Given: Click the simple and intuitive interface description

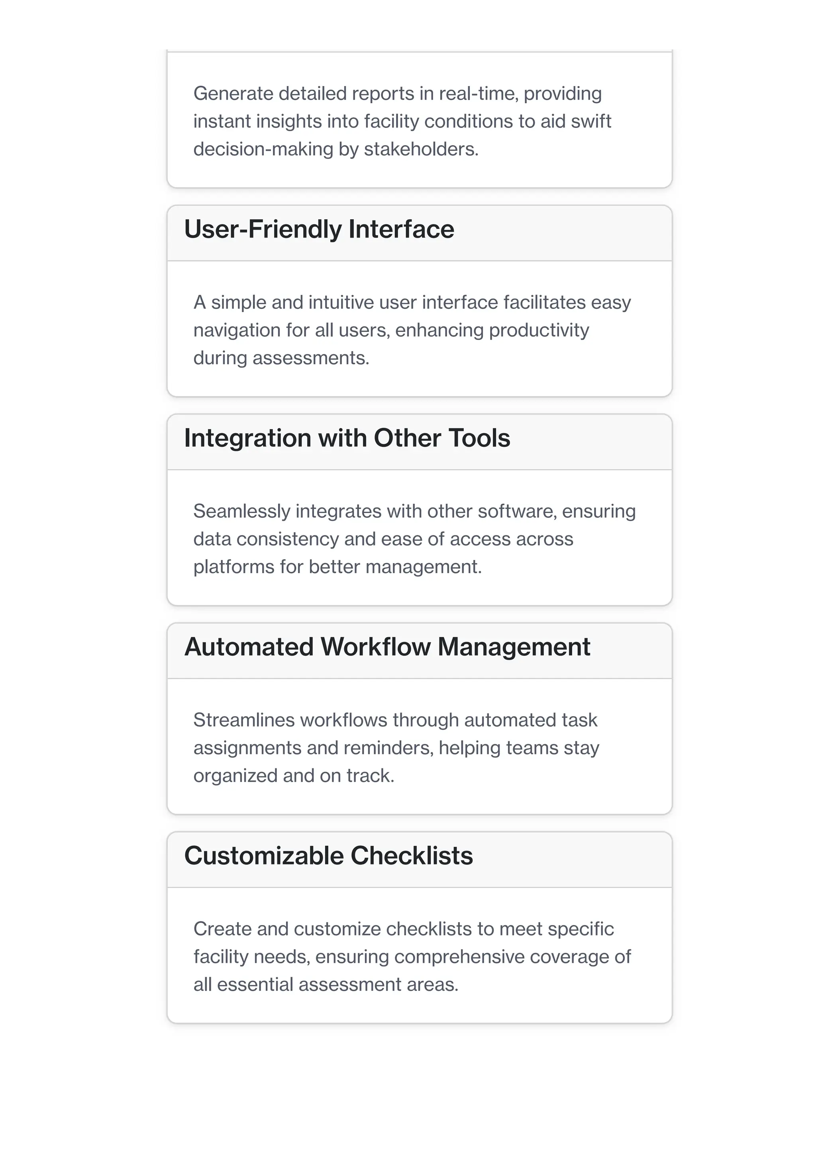Looking at the screenshot, I should [x=412, y=330].
